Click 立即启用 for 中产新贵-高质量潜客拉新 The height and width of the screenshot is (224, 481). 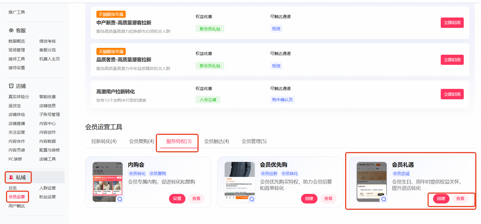pos(452,23)
